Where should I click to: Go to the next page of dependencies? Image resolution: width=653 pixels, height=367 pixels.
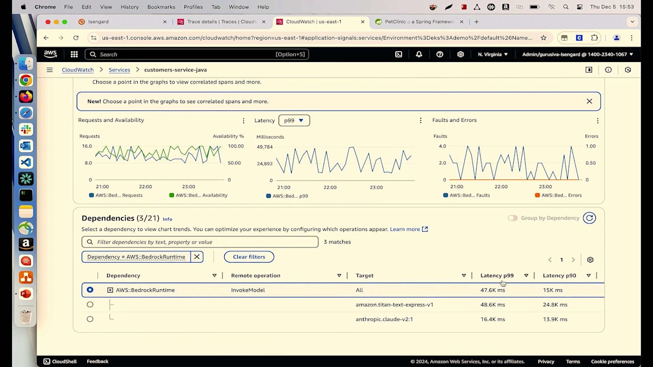573,260
